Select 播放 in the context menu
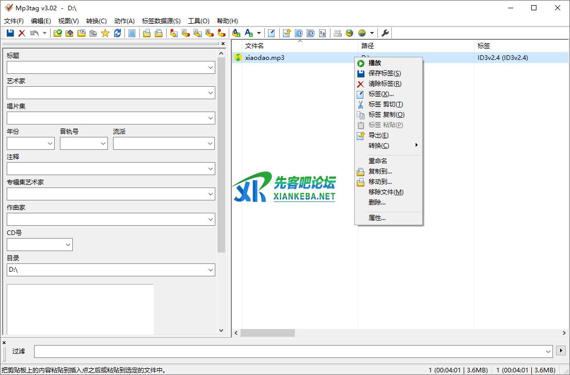 pos(375,63)
